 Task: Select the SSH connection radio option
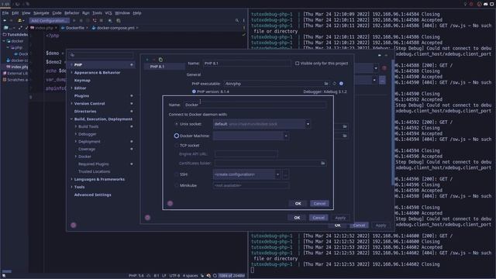177,174
